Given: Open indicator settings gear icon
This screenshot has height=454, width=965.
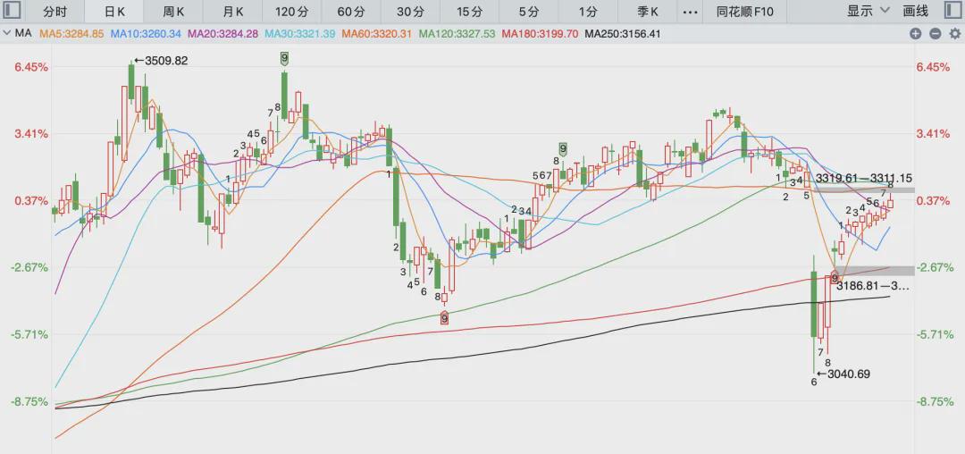Looking at the screenshot, I should (x=954, y=35).
